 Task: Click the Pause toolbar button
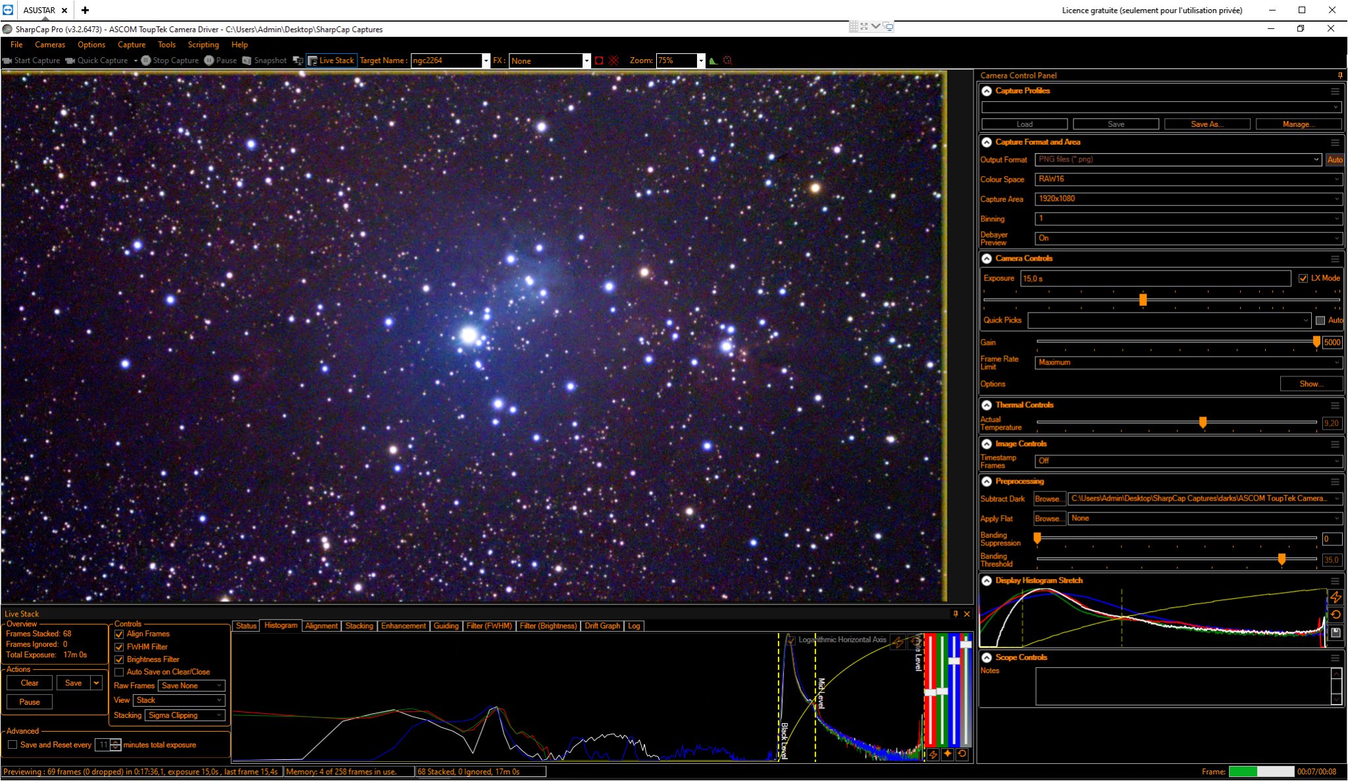(220, 61)
